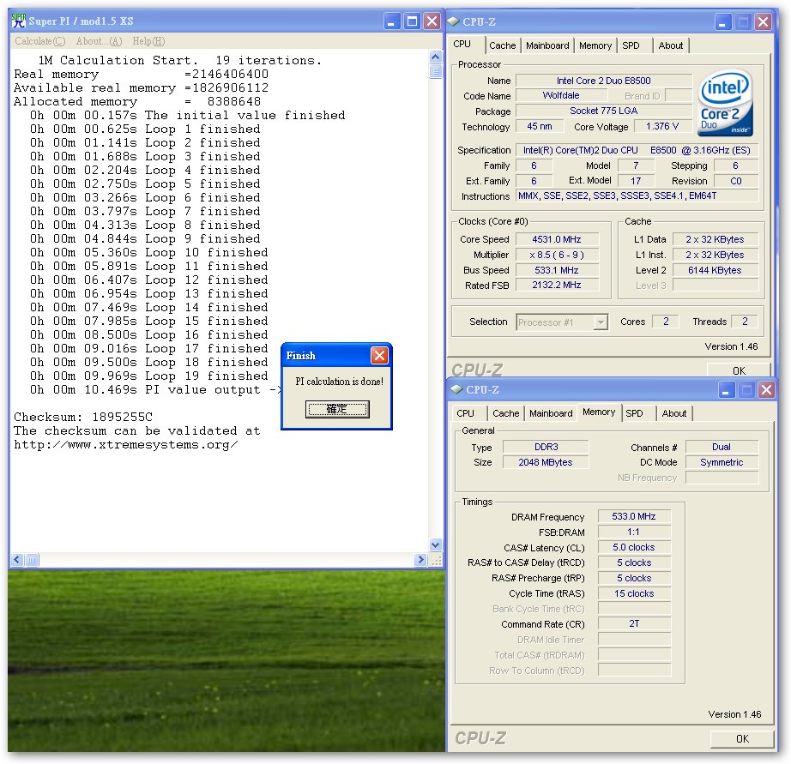791x764 pixels.
Task: Open the Calculate menu
Action: click(39, 41)
